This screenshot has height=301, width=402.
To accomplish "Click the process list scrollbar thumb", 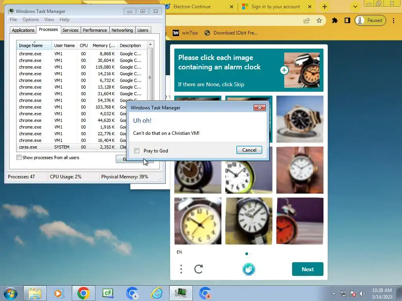I will pyautogui.click(x=150, y=77).
